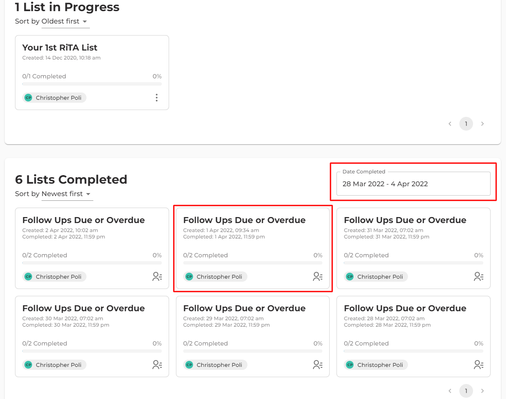The image size is (506, 399).
Task: Click assignee icon on the 28 Mar 2022 list
Action: click(x=479, y=365)
